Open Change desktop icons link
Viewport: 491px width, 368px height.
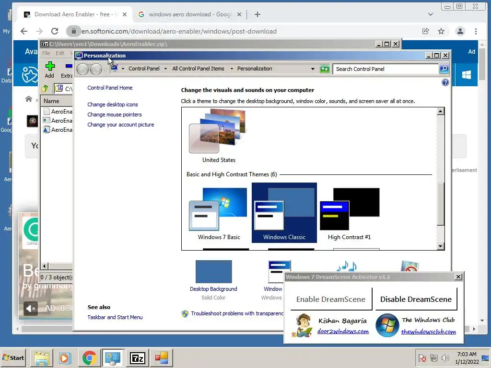coord(112,104)
